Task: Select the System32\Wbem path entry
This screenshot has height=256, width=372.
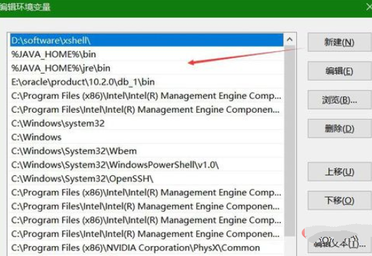Action: point(147,151)
